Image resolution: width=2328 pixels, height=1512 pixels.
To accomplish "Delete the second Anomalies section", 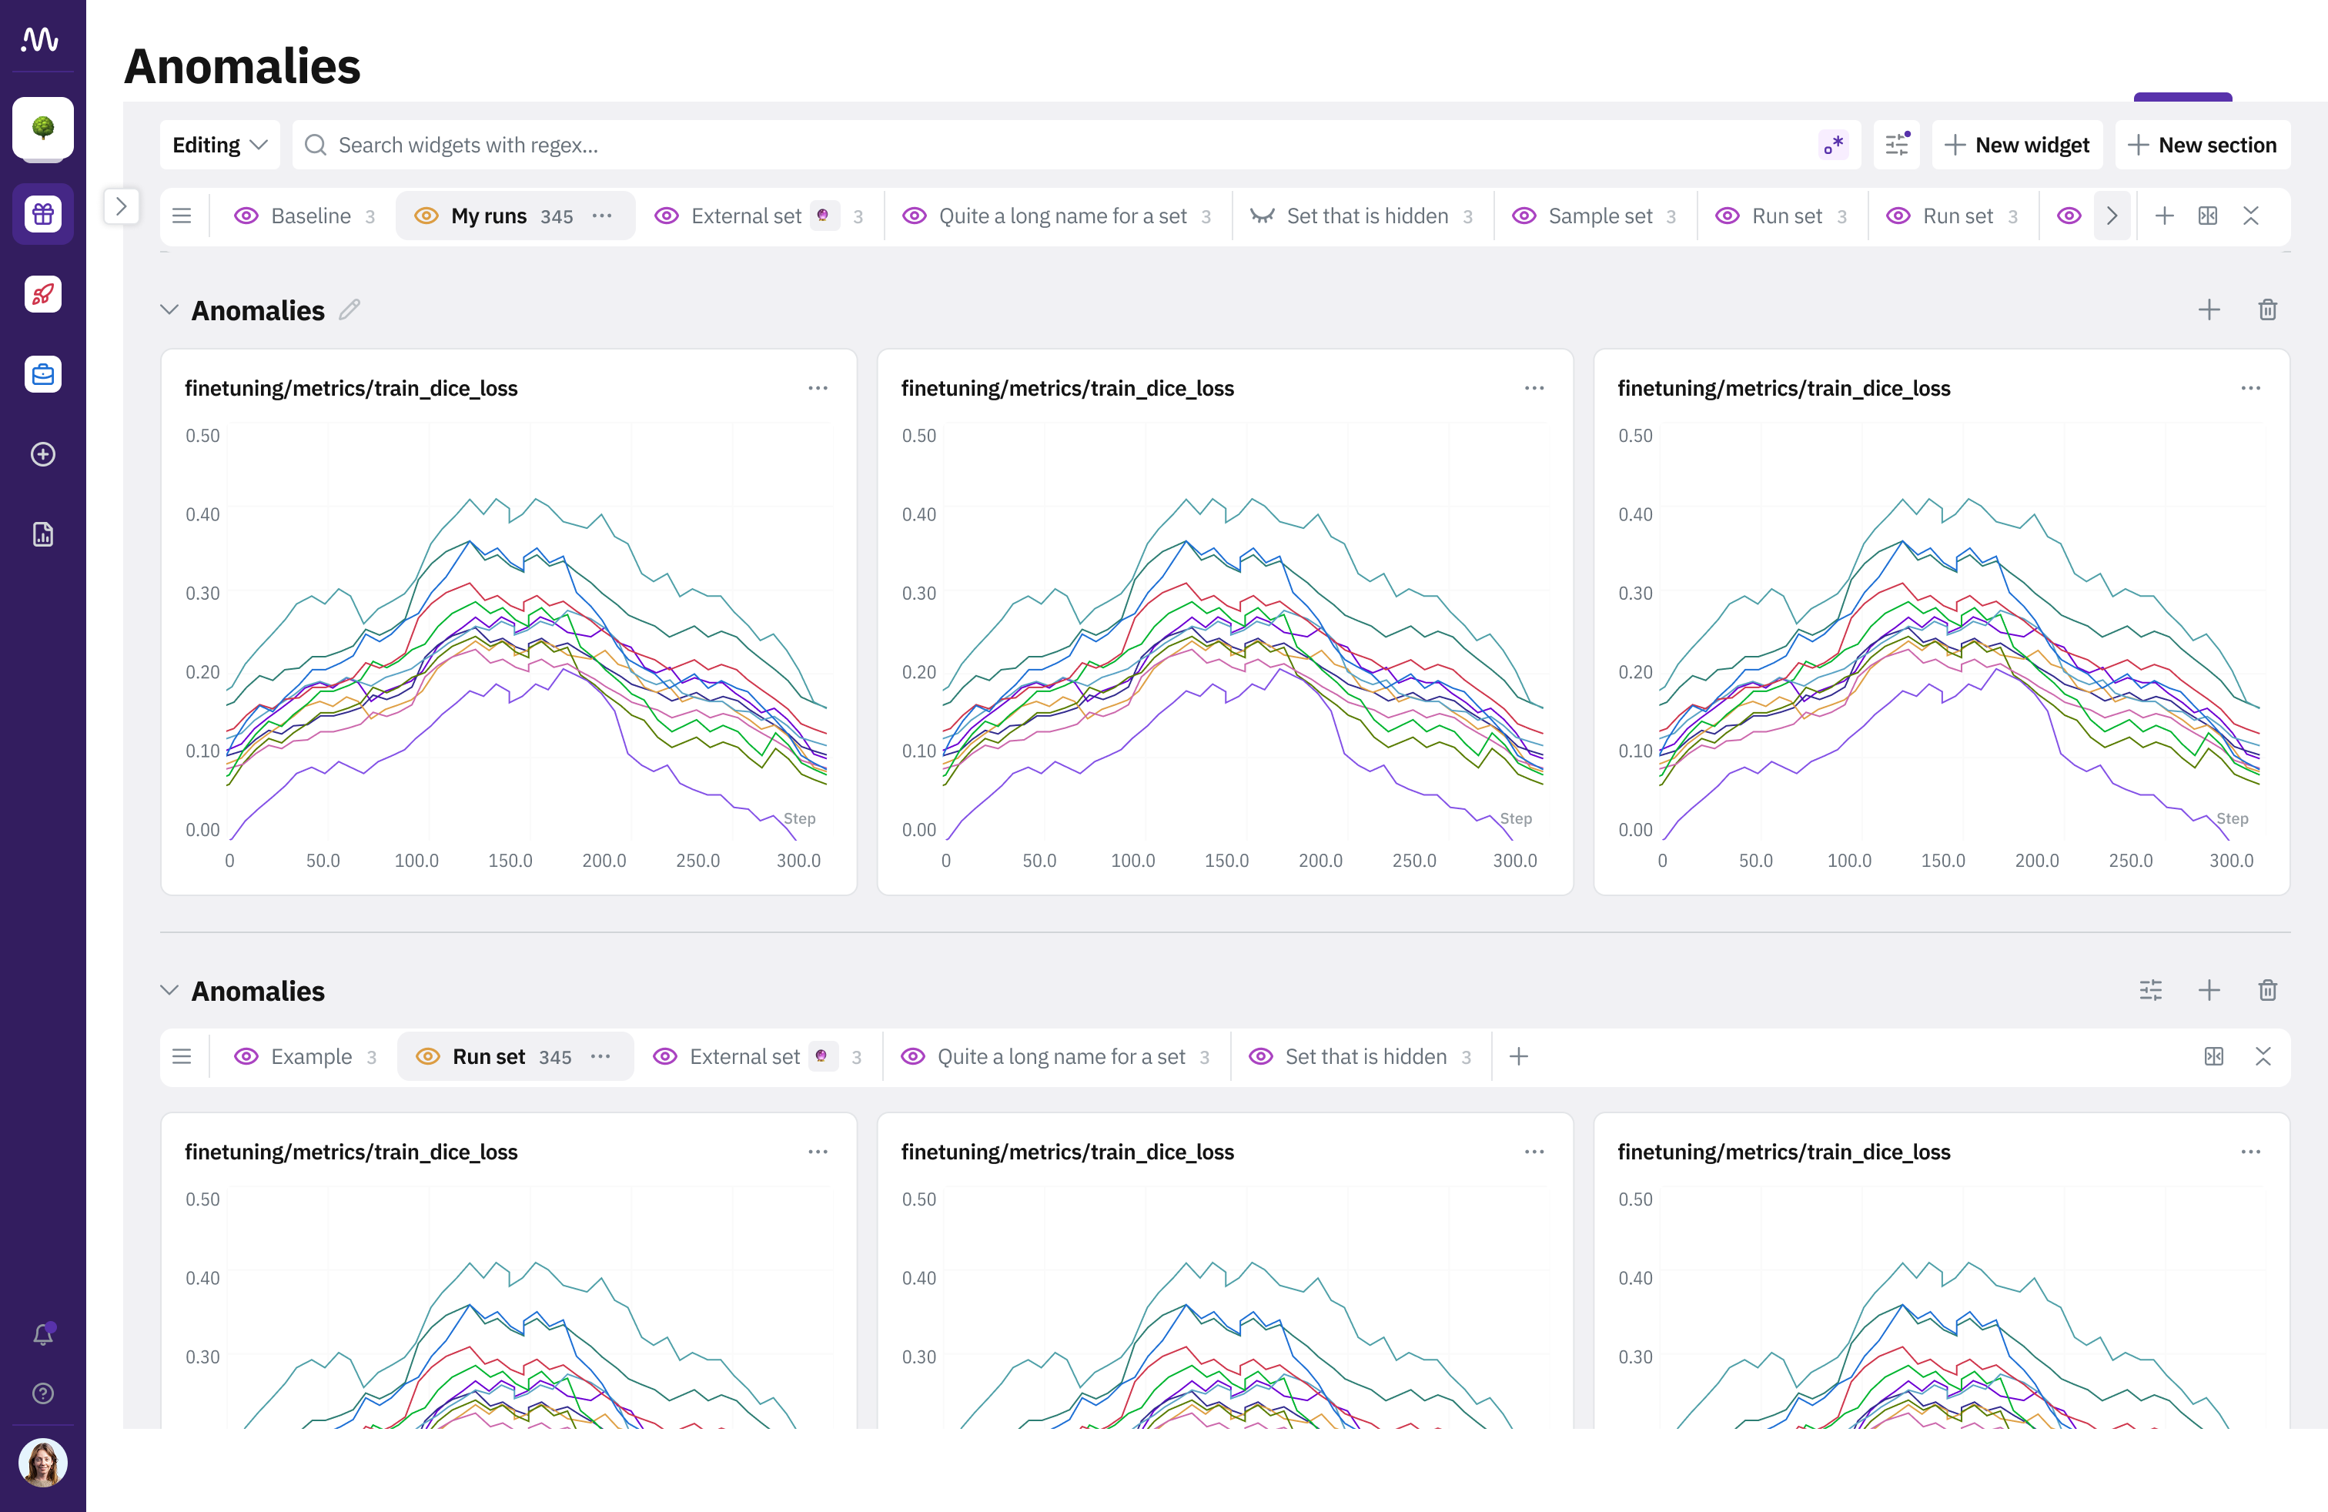I will pos(2267,991).
